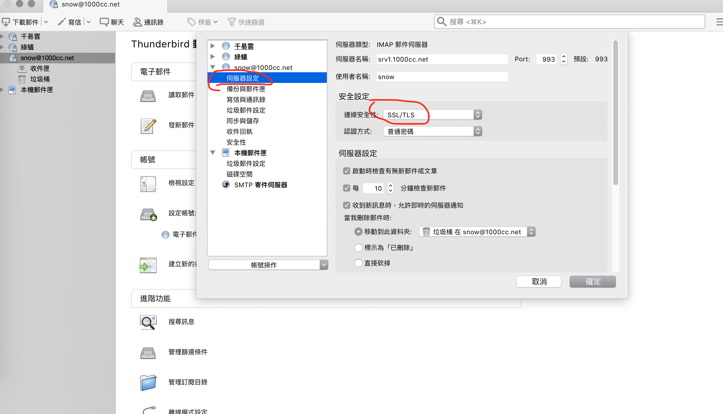Image resolution: width=723 pixels, height=414 pixels.
Task: Select the 綠蟻 account icon in folder pane
Action: (x=13, y=47)
